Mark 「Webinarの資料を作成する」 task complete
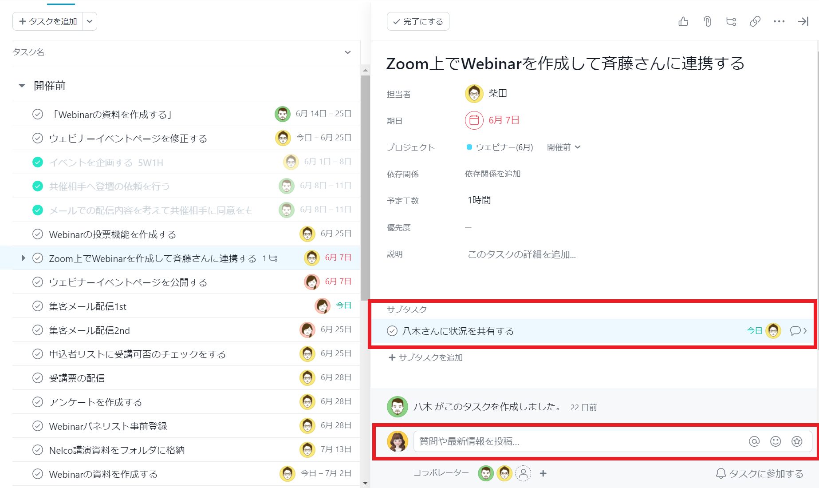The height and width of the screenshot is (488, 819). click(x=38, y=114)
